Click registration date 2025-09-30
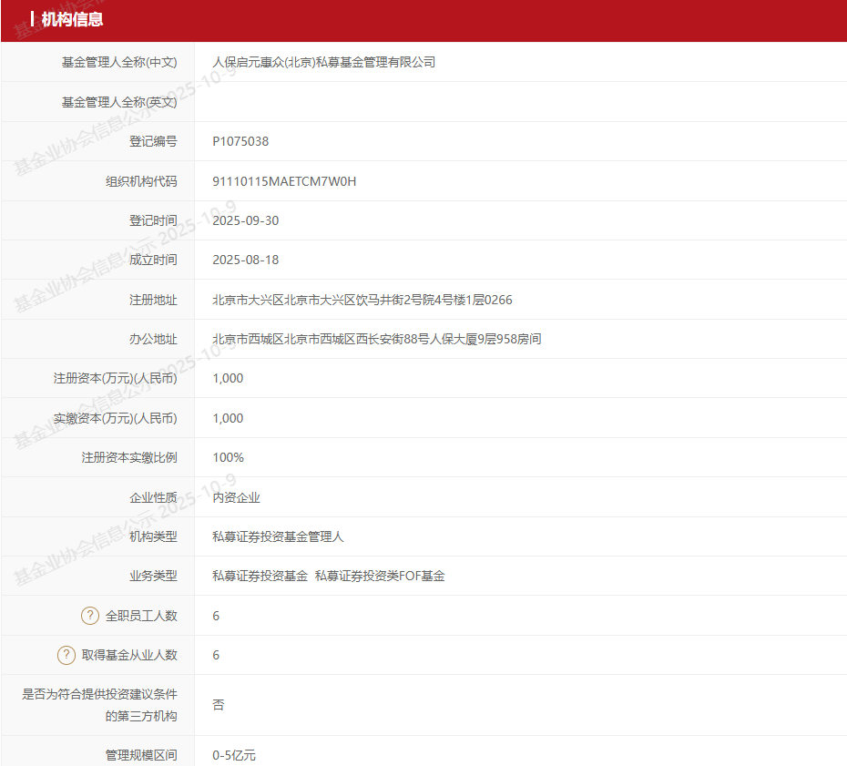Screen dimensions: 847x766 (246, 221)
